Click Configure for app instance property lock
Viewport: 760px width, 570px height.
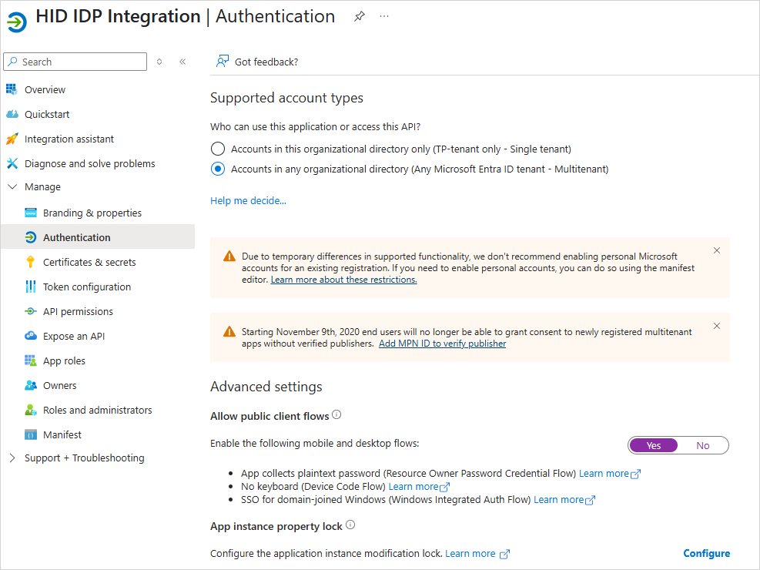706,554
